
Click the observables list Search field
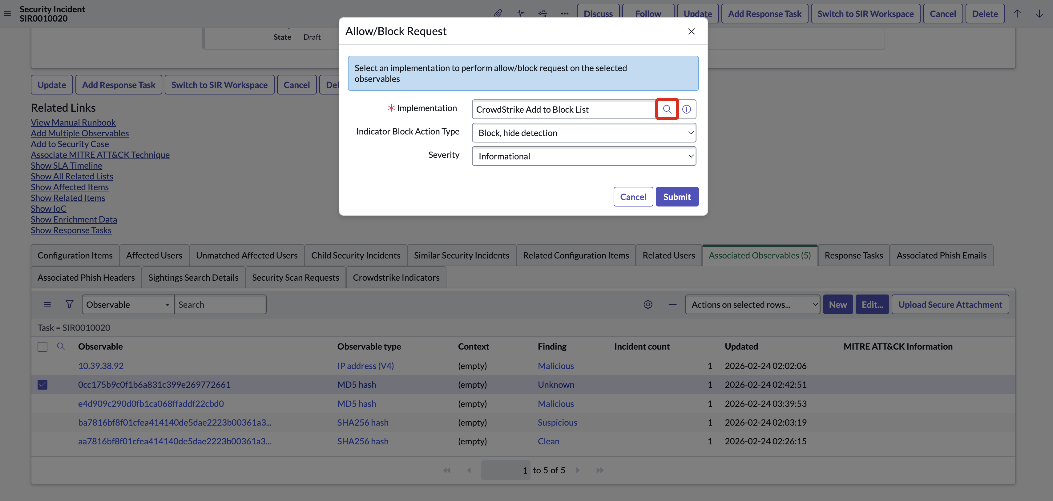coord(220,304)
